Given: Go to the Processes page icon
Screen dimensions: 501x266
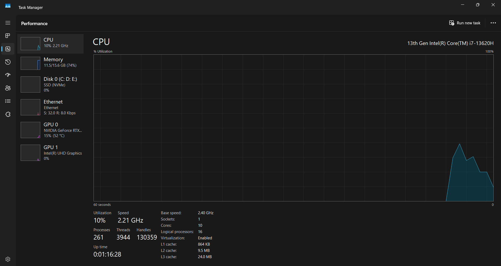Looking at the screenshot, I should click(8, 36).
